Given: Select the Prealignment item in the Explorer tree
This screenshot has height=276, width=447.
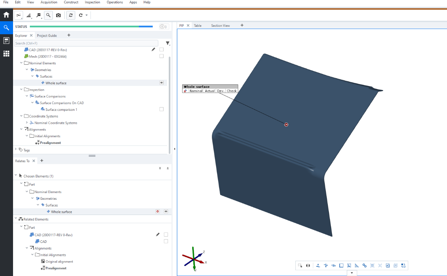Looking at the screenshot, I should (x=50, y=143).
